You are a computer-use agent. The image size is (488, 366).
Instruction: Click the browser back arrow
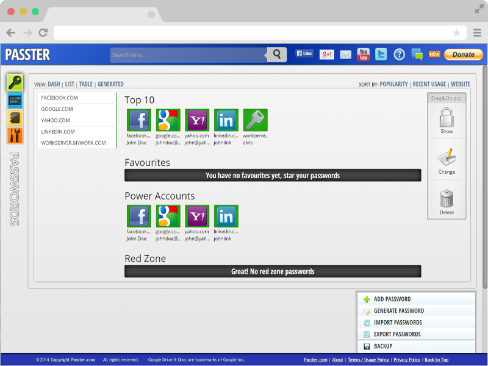[11, 32]
